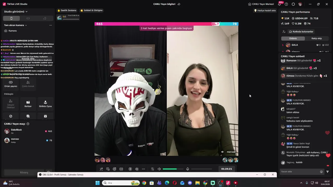333x187 pixels.
Task: Click the 01:24:21 stream timer
Action: [227, 169]
